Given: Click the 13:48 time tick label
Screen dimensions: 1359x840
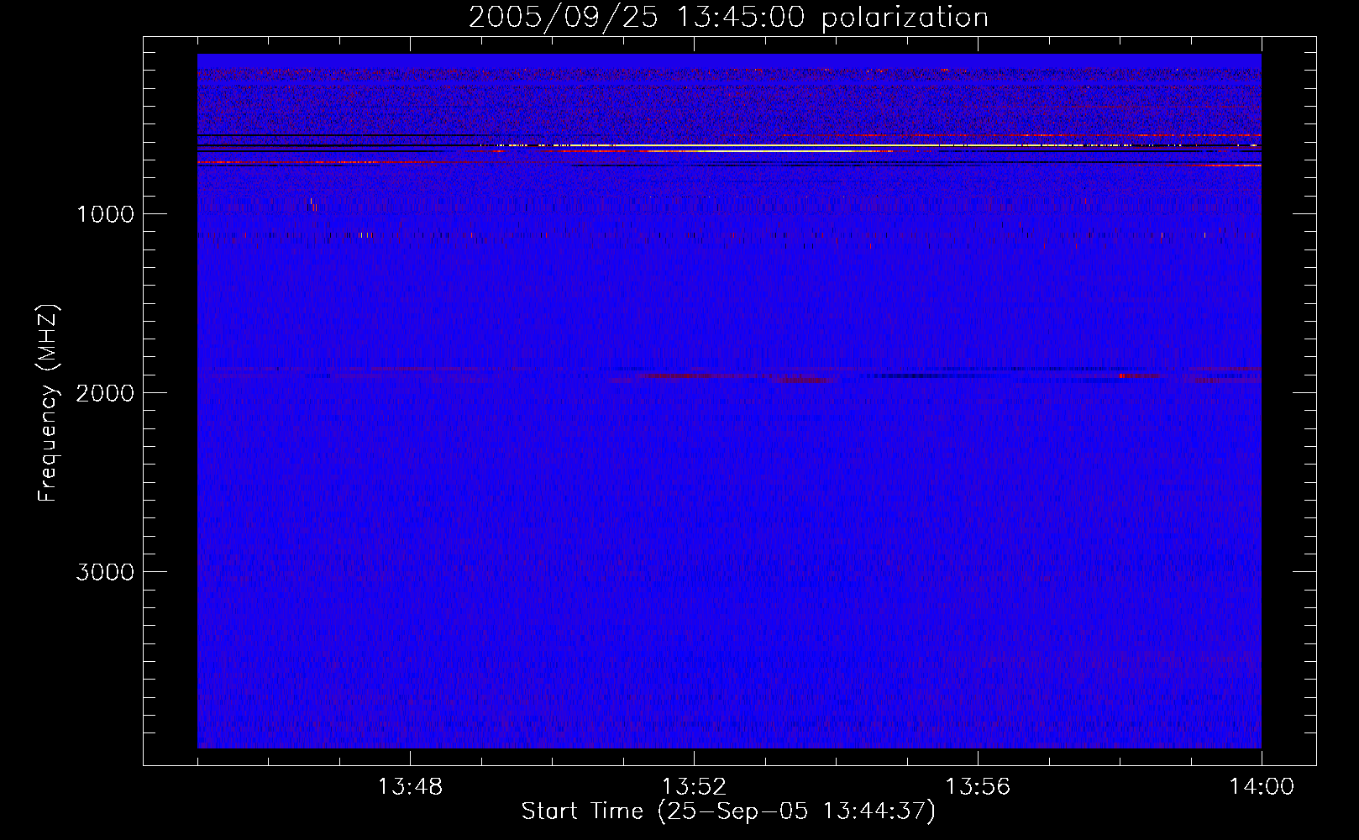Looking at the screenshot, I should click(x=410, y=787).
